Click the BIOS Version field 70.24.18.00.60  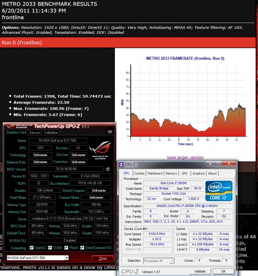tap(66, 169)
